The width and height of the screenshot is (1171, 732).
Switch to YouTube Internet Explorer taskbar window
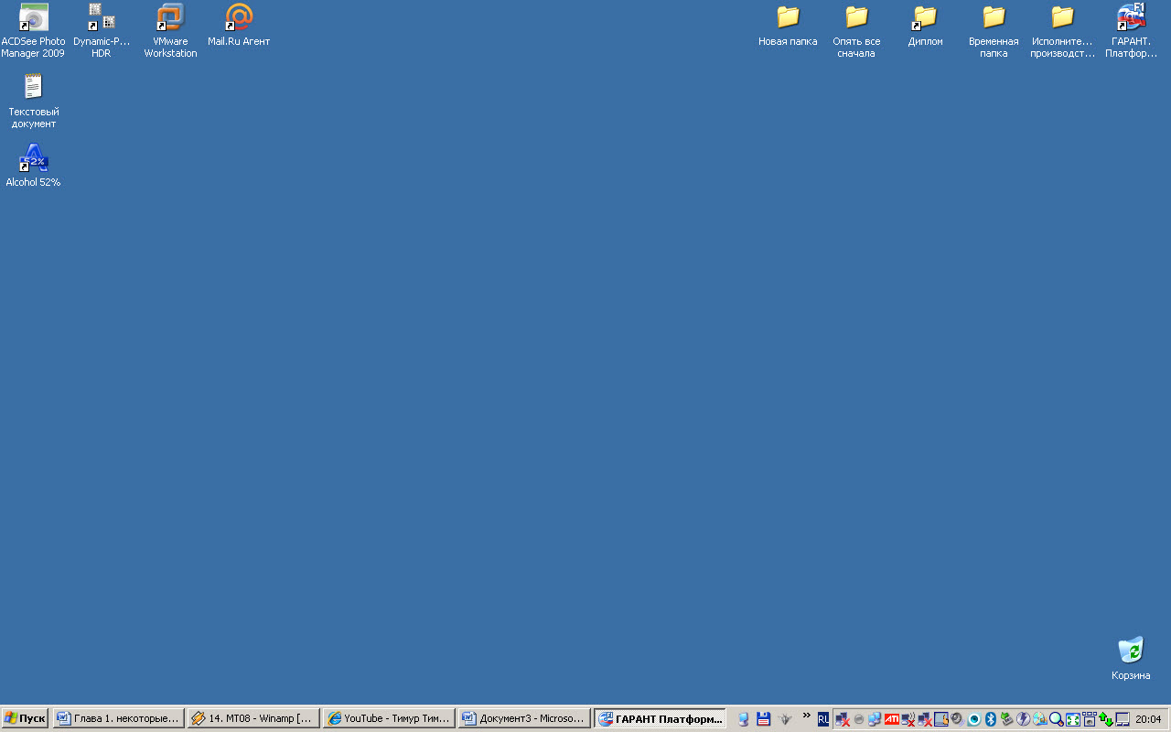(x=389, y=718)
